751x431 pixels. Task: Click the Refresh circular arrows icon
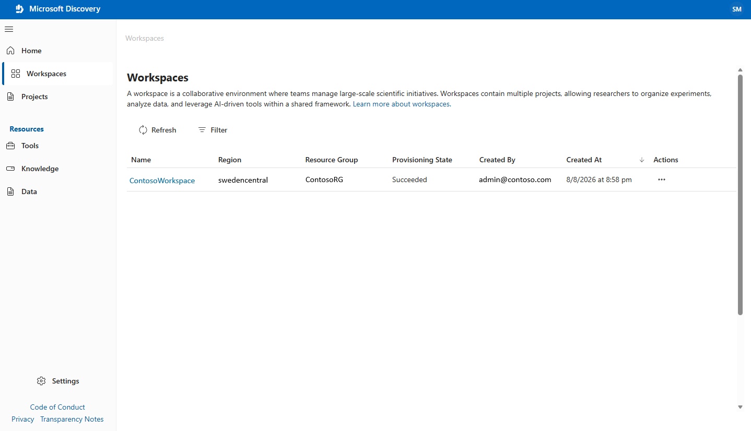click(x=143, y=130)
